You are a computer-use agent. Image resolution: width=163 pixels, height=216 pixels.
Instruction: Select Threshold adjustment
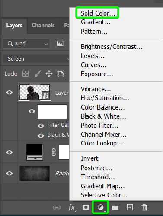click(98, 177)
